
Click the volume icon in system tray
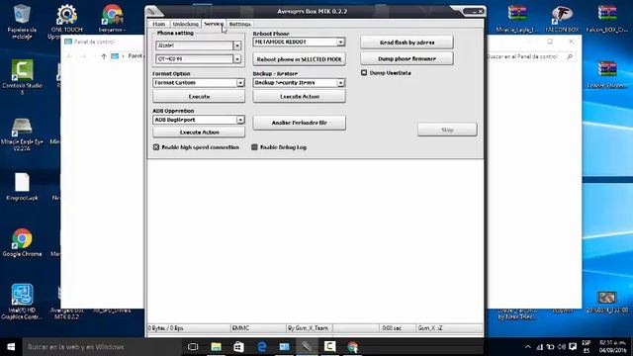561,347
